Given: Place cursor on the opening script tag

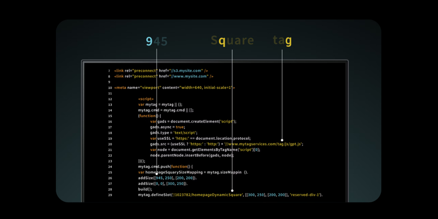Looking at the screenshot, I should (x=146, y=99).
